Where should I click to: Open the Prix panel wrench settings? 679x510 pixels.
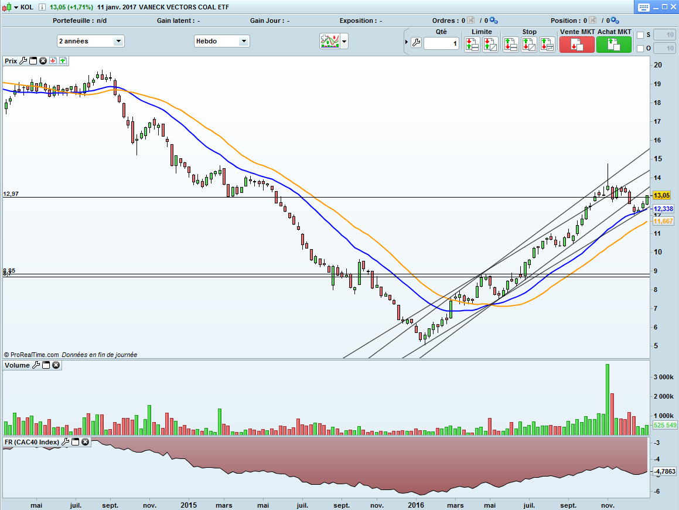(x=23, y=60)
